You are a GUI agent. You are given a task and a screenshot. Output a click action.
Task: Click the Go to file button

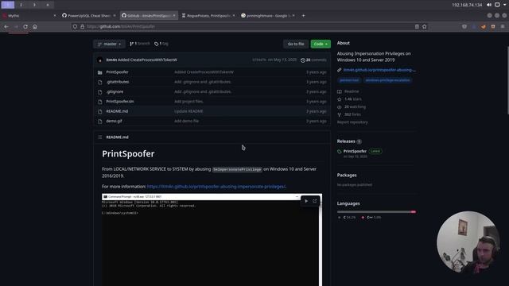[296, 44]
